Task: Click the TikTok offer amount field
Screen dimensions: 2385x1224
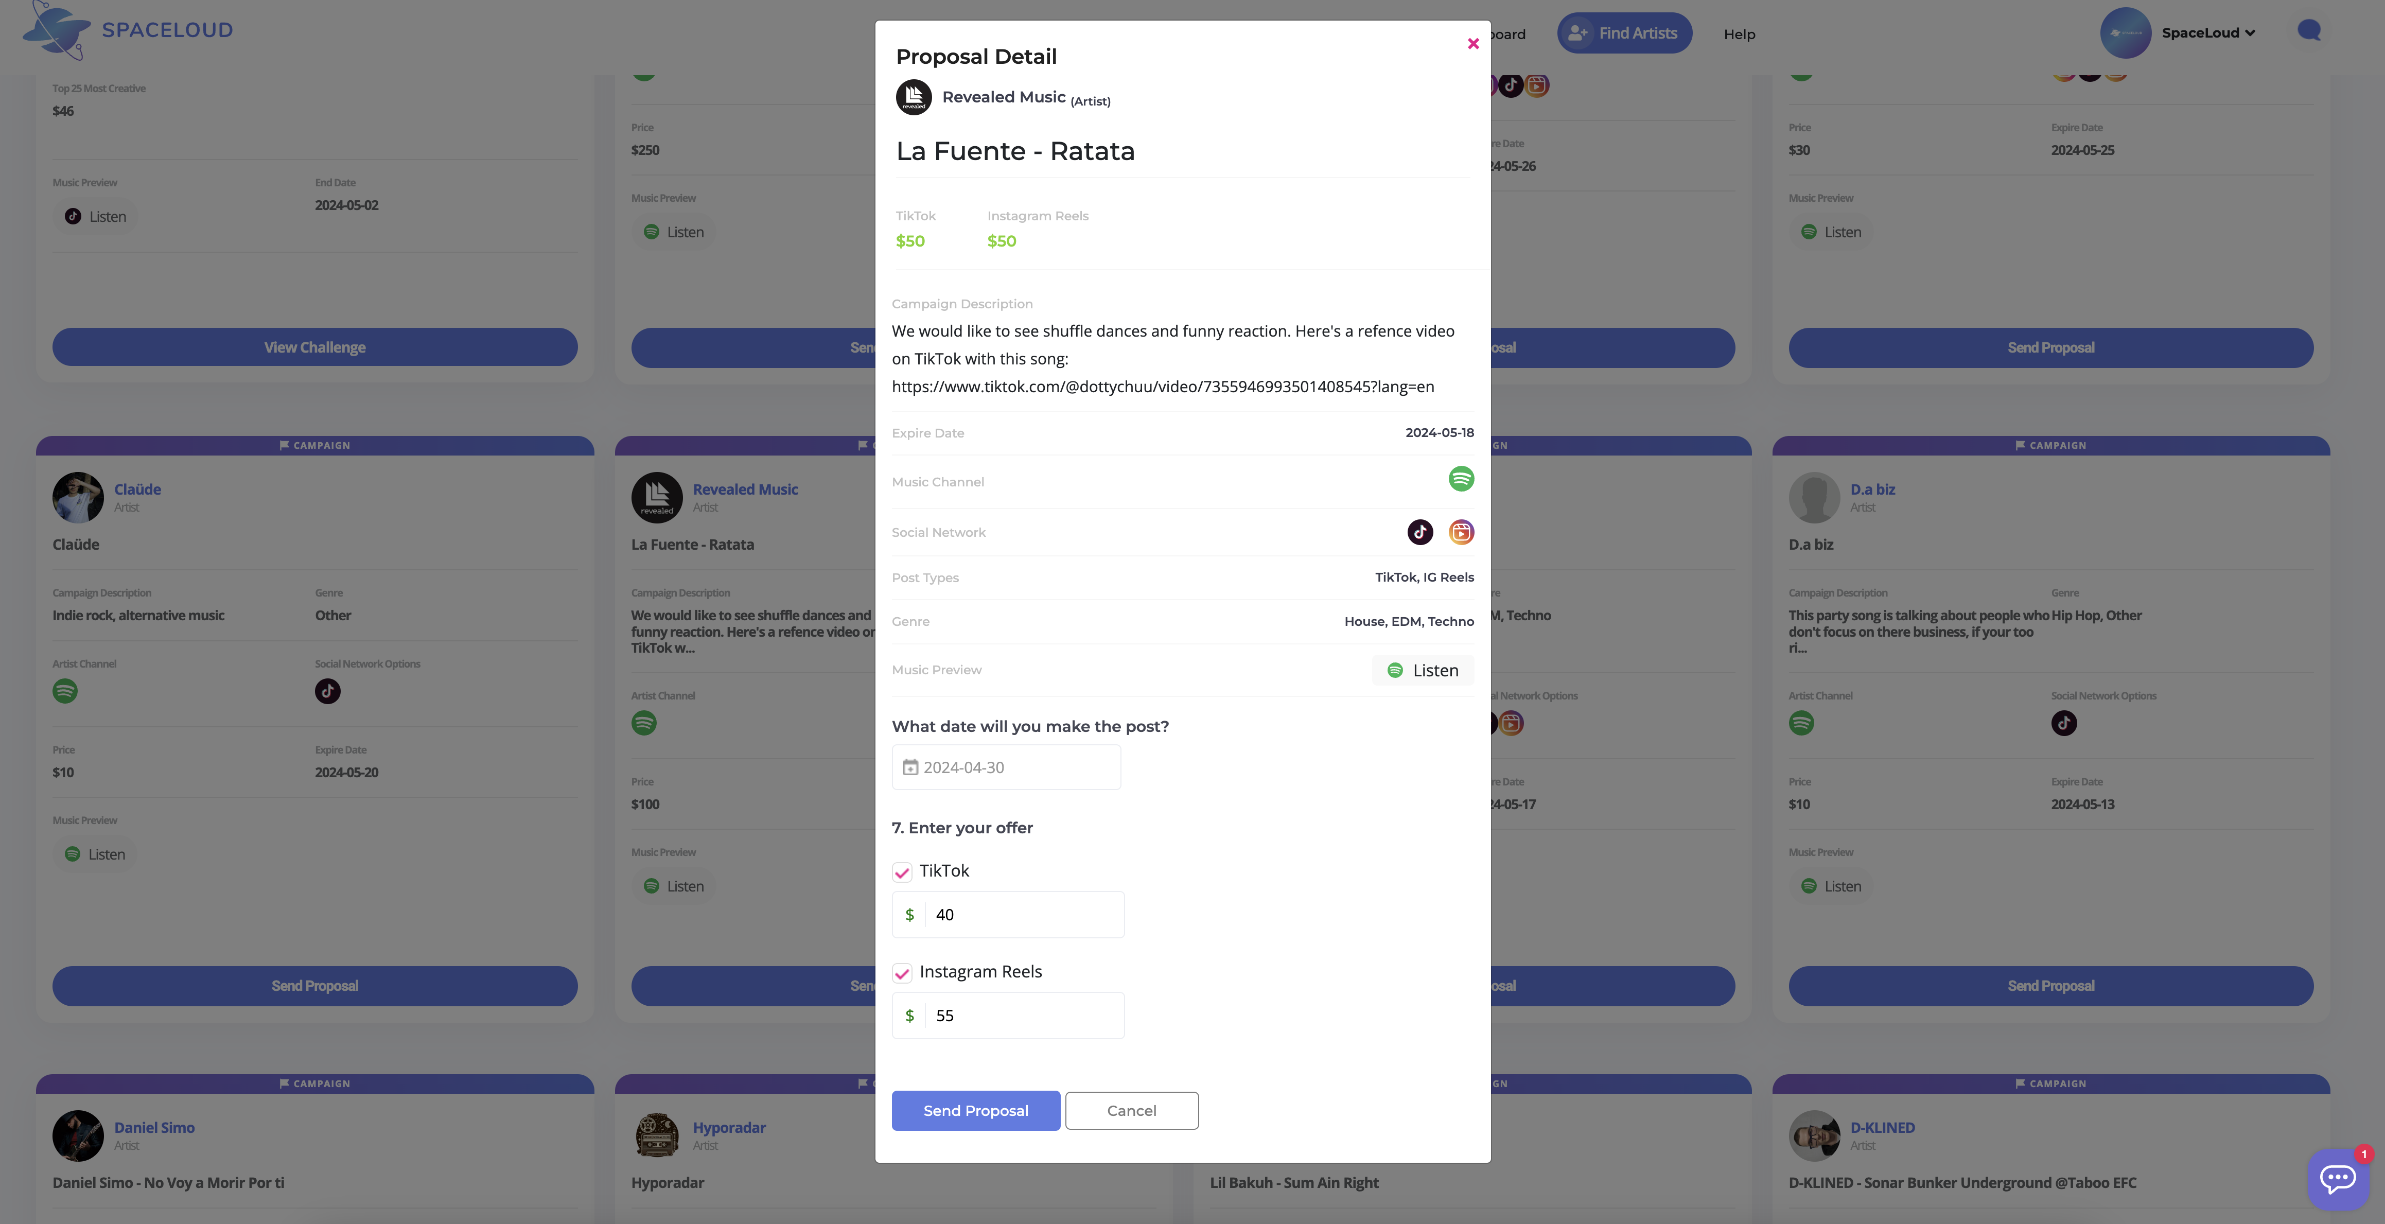Action: 1023,915
